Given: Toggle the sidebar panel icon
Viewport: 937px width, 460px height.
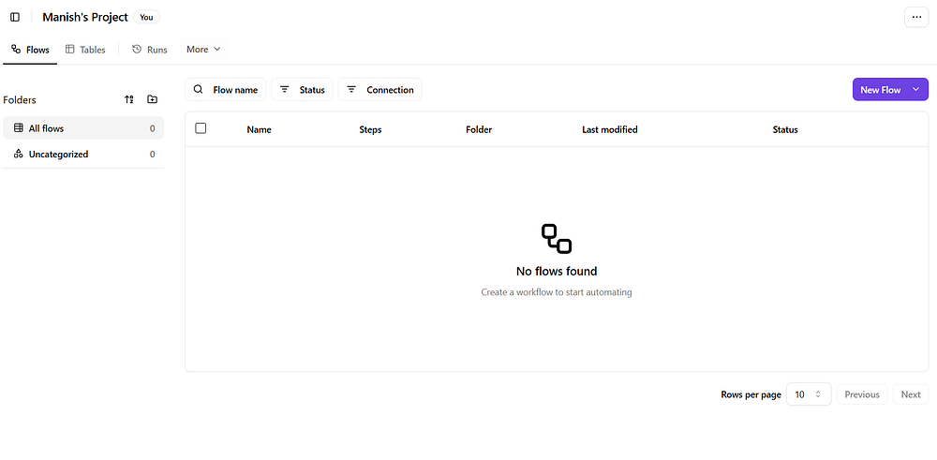Looking at the screenshot, I should click(x=15, y=17).
